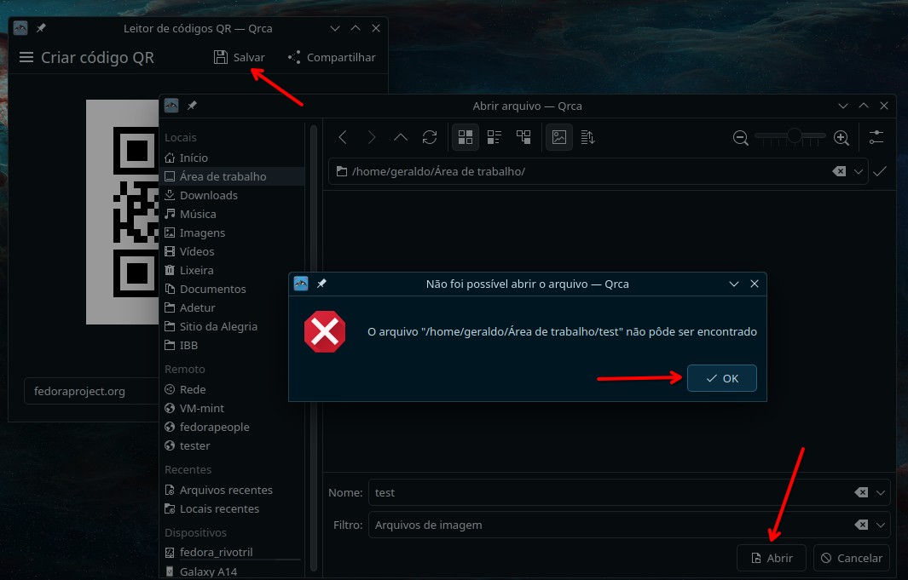Toggle pin on the Abrir arquivo titlebar
Screen dimensions: 908x580
click(192, 106)
